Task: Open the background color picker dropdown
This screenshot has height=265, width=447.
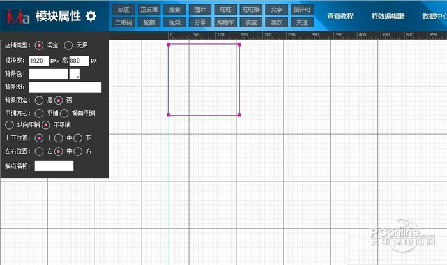Action: point(75,74)
